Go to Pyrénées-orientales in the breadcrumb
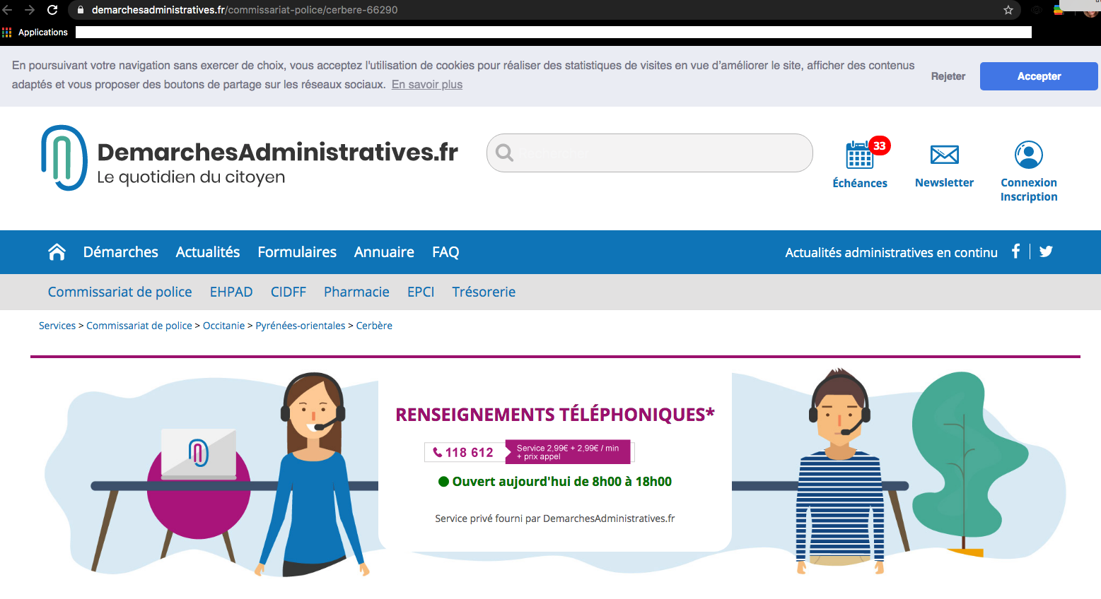 tap(301, 325)
